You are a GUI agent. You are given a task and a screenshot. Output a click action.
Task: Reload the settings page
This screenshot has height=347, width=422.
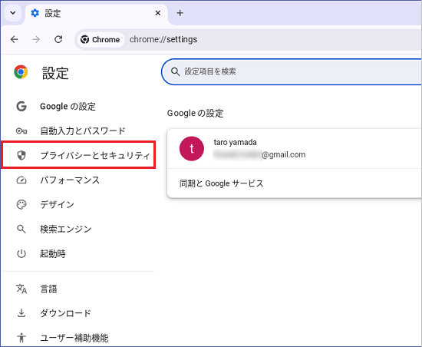click(x=58, y=40)
